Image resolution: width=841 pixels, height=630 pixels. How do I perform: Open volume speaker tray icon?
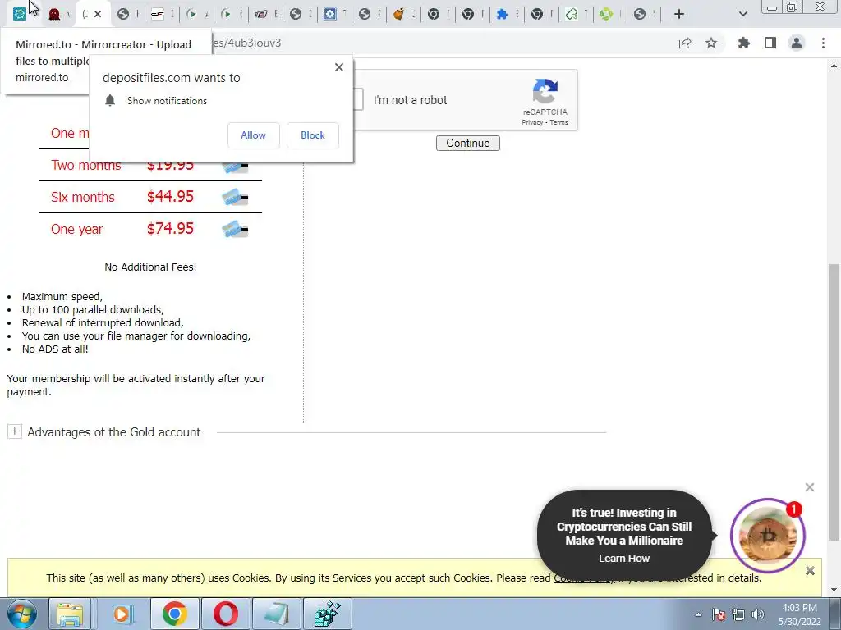pyautogui.click(x=758, y=614)
